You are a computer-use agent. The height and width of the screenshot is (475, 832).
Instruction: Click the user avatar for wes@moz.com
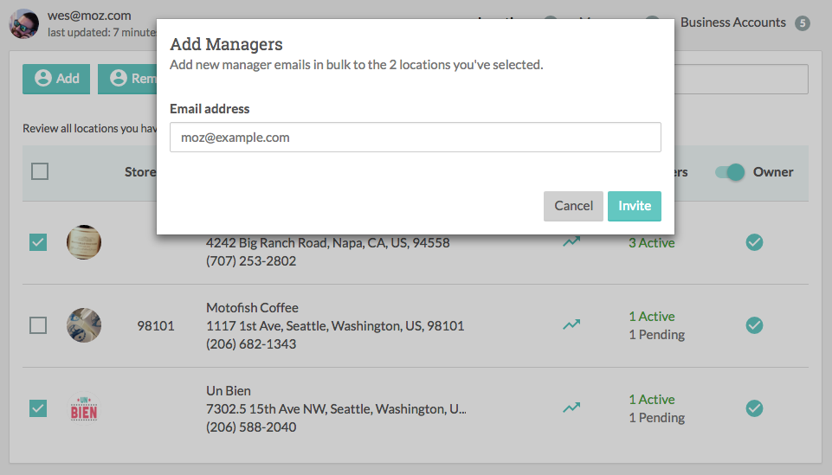(23, 23)
